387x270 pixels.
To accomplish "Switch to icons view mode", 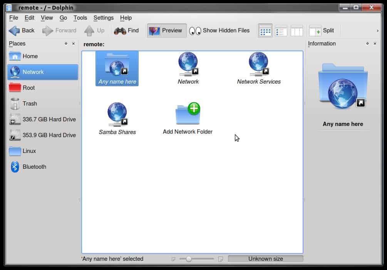I will point(265,31).
